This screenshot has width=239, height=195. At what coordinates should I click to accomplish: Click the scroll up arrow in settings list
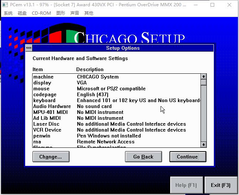pos(203,76)
